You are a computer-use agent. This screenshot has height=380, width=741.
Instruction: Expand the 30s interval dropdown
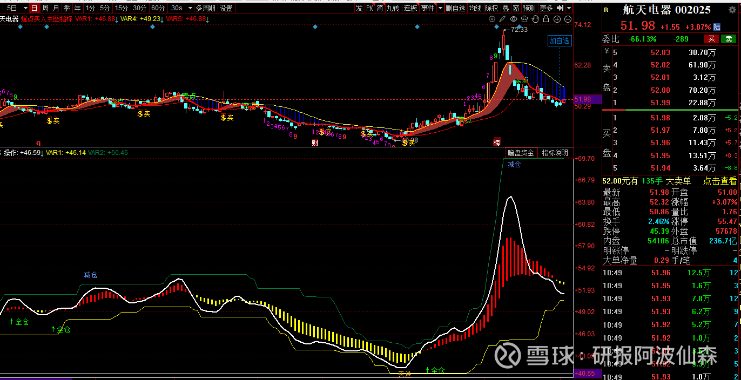pos(190,8)
